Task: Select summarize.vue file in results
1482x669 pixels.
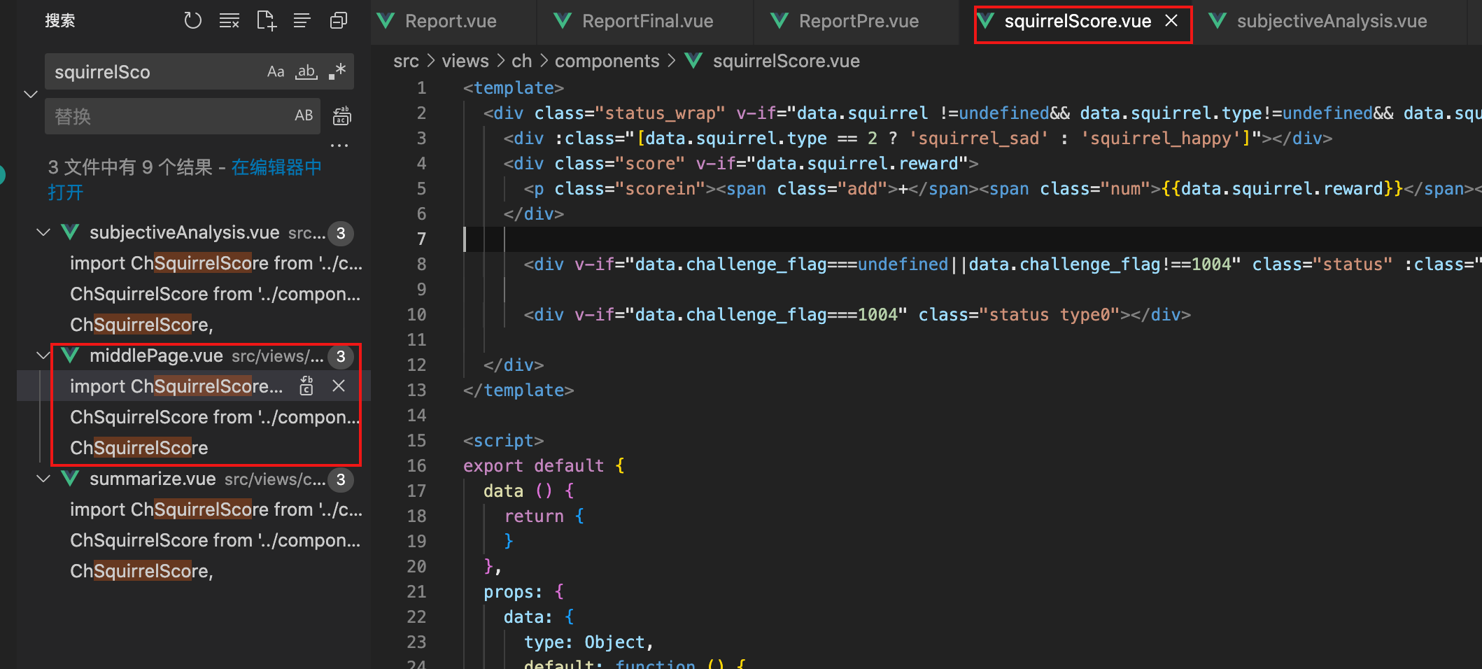Action: [153, 479]
